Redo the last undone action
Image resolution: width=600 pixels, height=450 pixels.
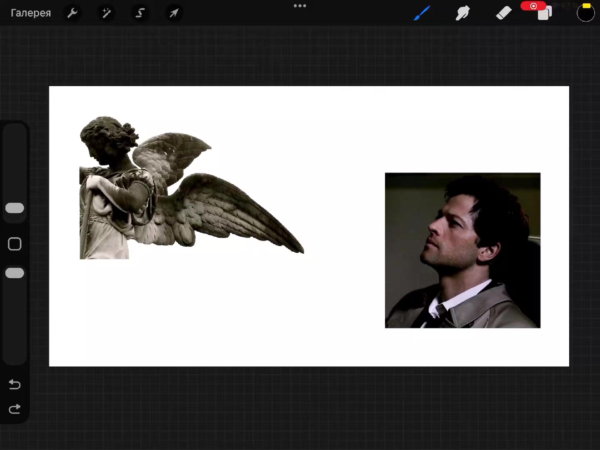[x=15, y=409]
